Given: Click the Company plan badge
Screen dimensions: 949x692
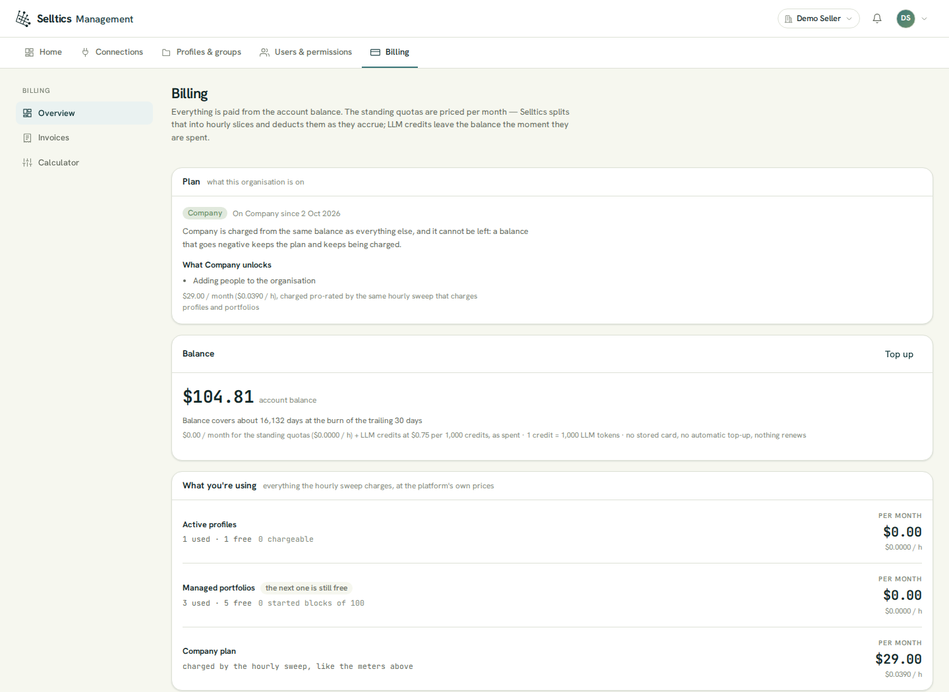Looking at the screenshot, I should (205, 213).
